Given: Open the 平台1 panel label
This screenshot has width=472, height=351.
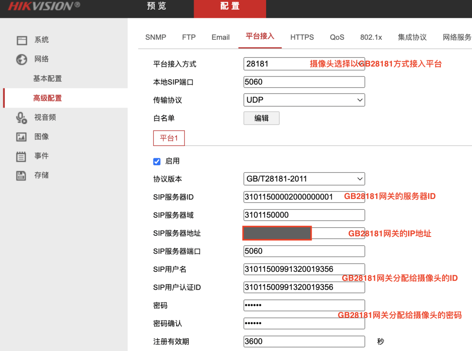Looking at the screenshot, I should click(169, 138).
